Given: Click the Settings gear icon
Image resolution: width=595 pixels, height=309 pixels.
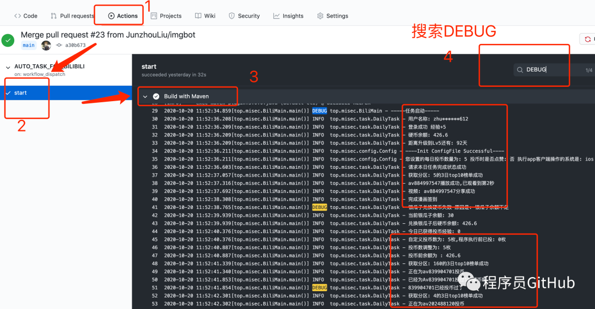Looking at the screenshot, I should pos(320,16).
